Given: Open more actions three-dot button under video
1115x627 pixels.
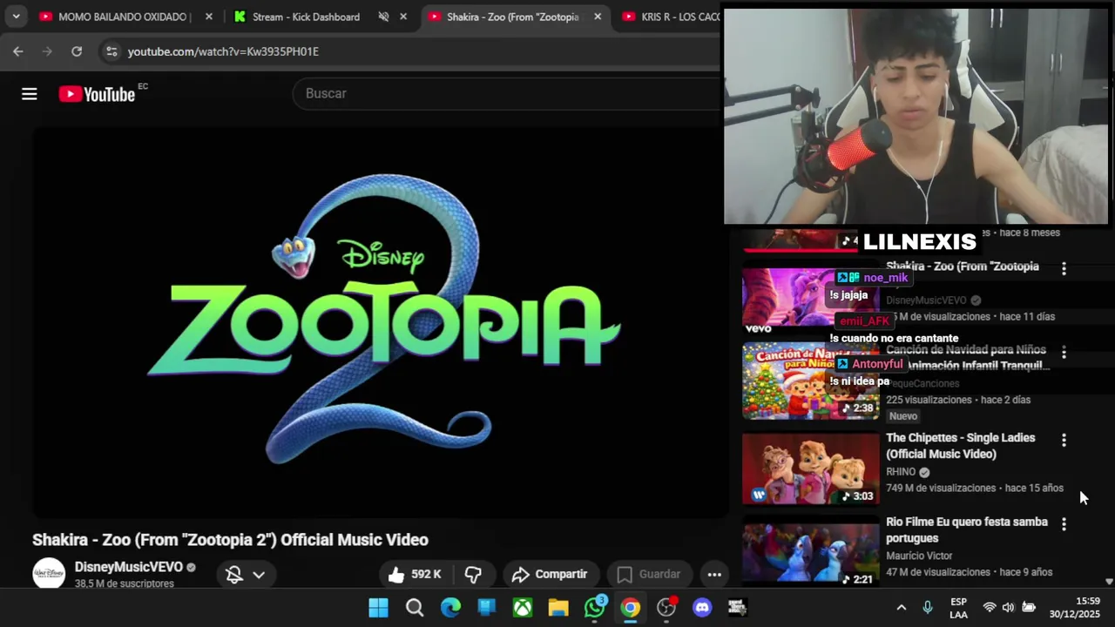Looking at the screenshot, I should (714, 574).
